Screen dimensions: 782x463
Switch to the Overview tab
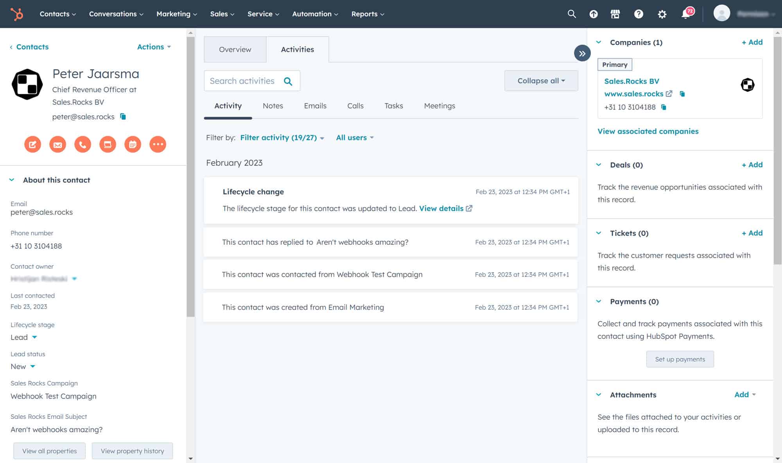coord(235,49)
